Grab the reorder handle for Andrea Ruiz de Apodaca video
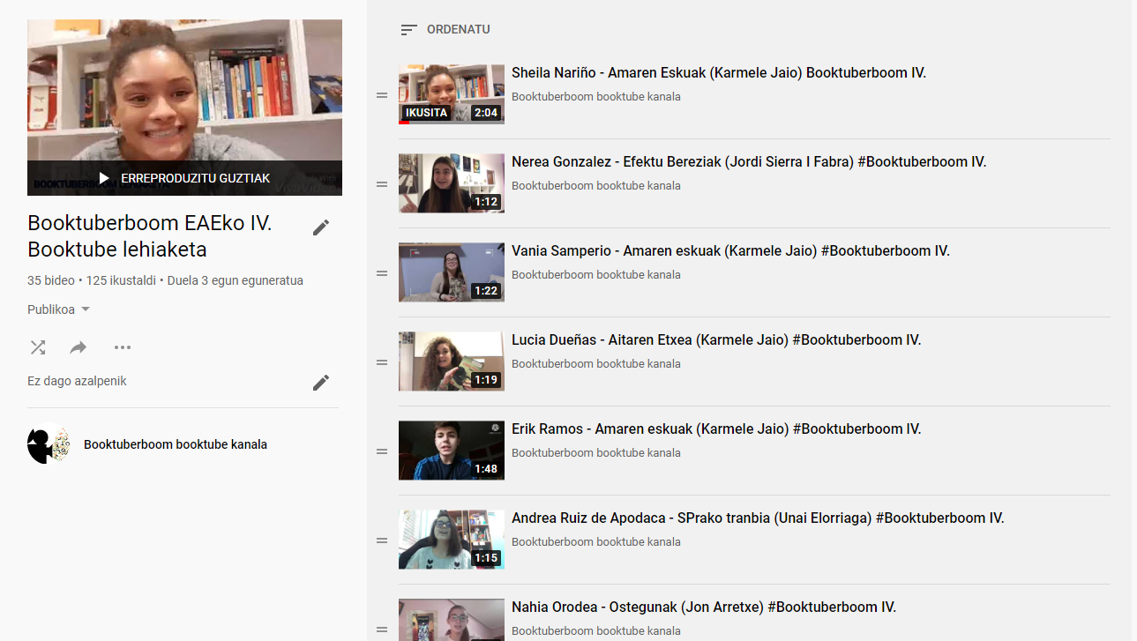The image size is (1137, 641). pyautogui.click(x=382, y=540)
